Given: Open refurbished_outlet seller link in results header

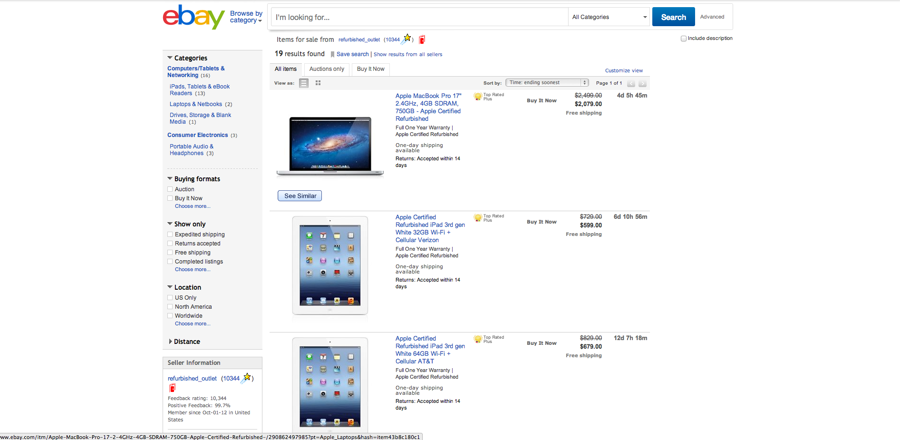Looking at the screenshot, I should coord(359,40).
